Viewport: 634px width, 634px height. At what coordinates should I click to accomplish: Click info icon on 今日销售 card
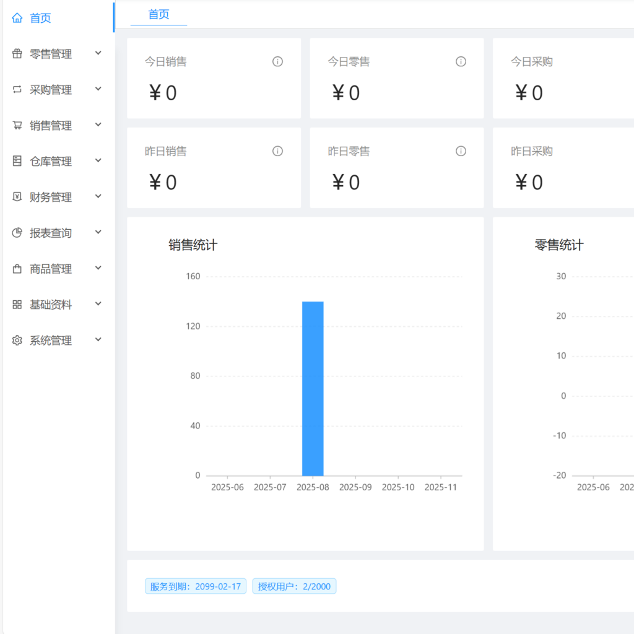tap(277, 61)
